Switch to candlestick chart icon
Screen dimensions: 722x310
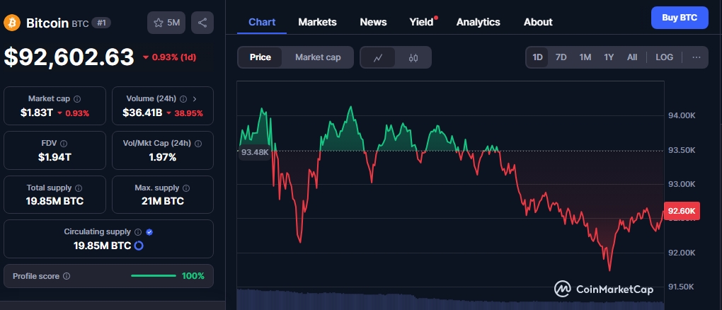[413, 57]
